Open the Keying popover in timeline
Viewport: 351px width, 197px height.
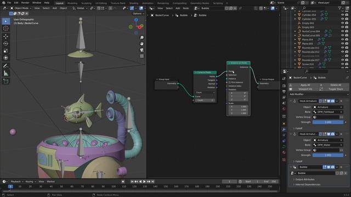(x=31, y=182)
